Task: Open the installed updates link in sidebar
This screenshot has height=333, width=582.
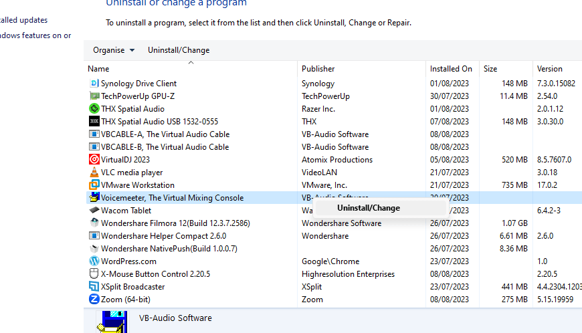Action: point(24,20)
